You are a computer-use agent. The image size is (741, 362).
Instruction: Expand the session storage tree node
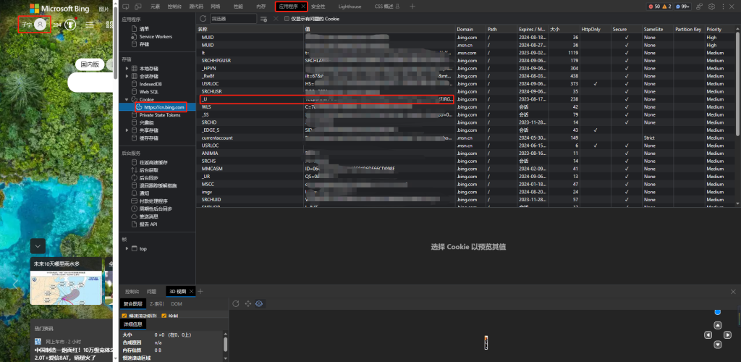point(127,76)
